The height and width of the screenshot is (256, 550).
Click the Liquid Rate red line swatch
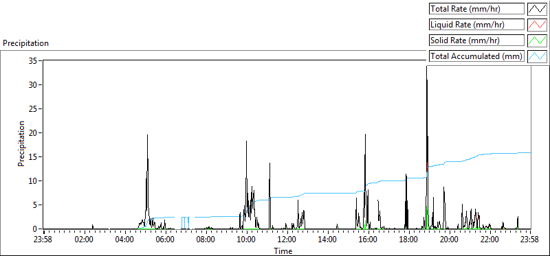point(537,25)
